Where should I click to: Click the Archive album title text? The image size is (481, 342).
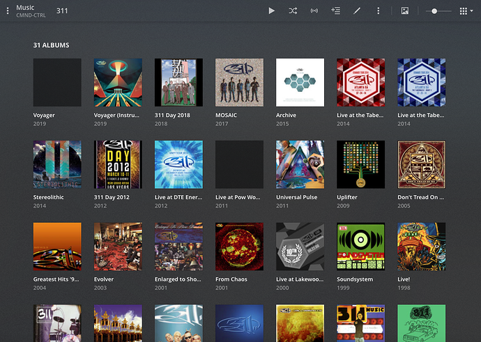tap(287, 115)
